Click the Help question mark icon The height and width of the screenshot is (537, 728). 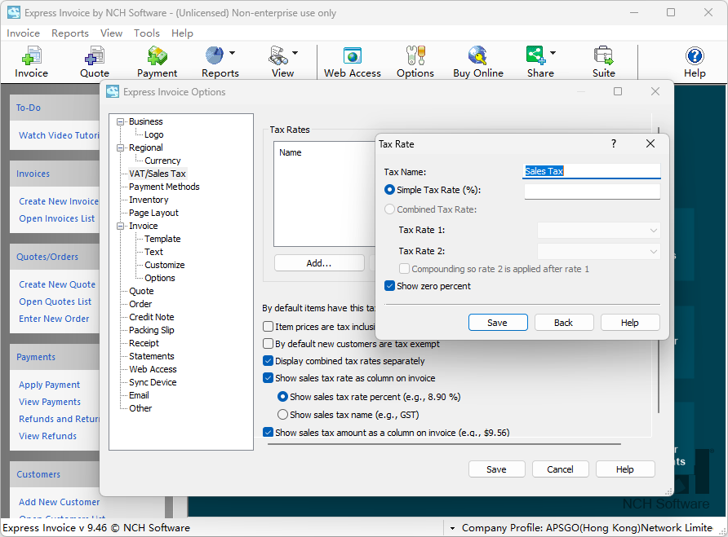tap(695, 56)
